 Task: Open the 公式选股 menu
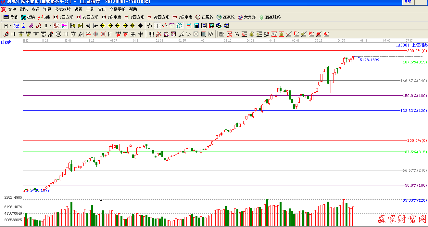point(63,9)
